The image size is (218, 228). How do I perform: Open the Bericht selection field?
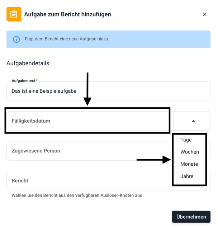coord(86,181)
